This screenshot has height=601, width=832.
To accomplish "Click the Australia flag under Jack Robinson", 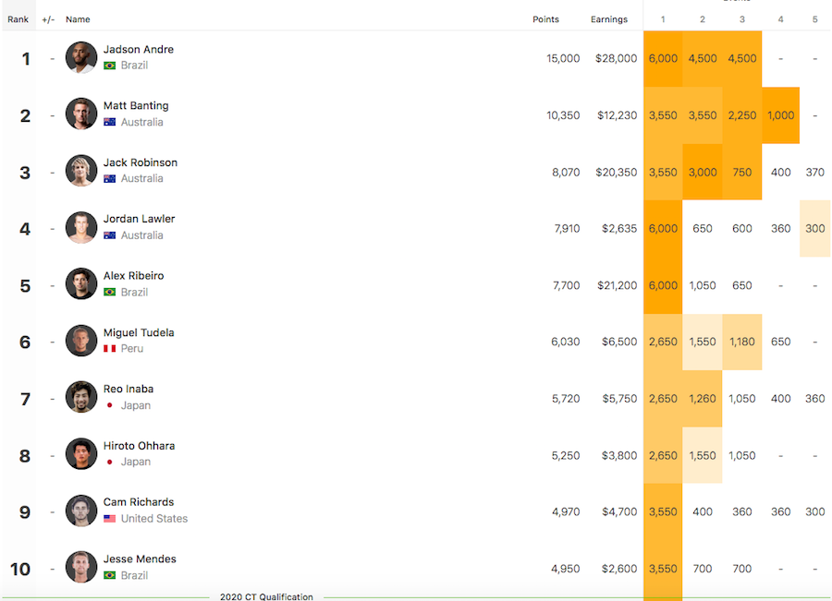I will [x=110, y=178].
